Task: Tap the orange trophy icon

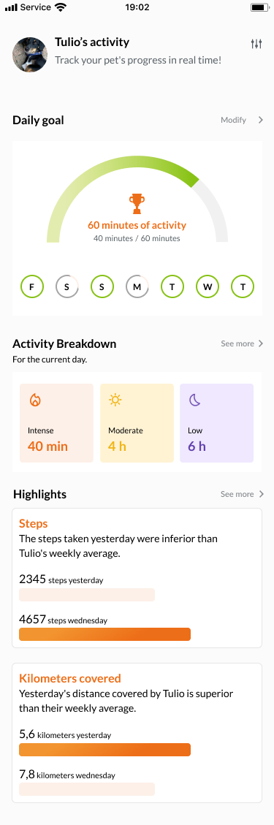Action: point(137,204)
